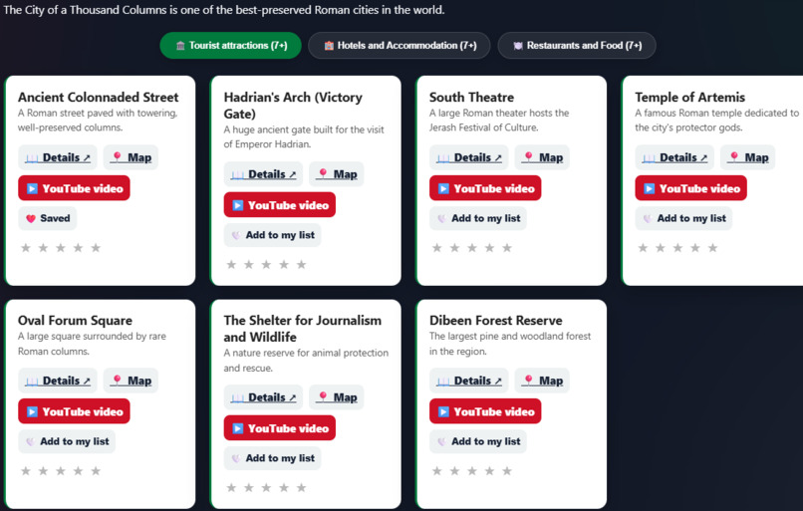Add Oval Forum Square to my list

coord(67,441)
